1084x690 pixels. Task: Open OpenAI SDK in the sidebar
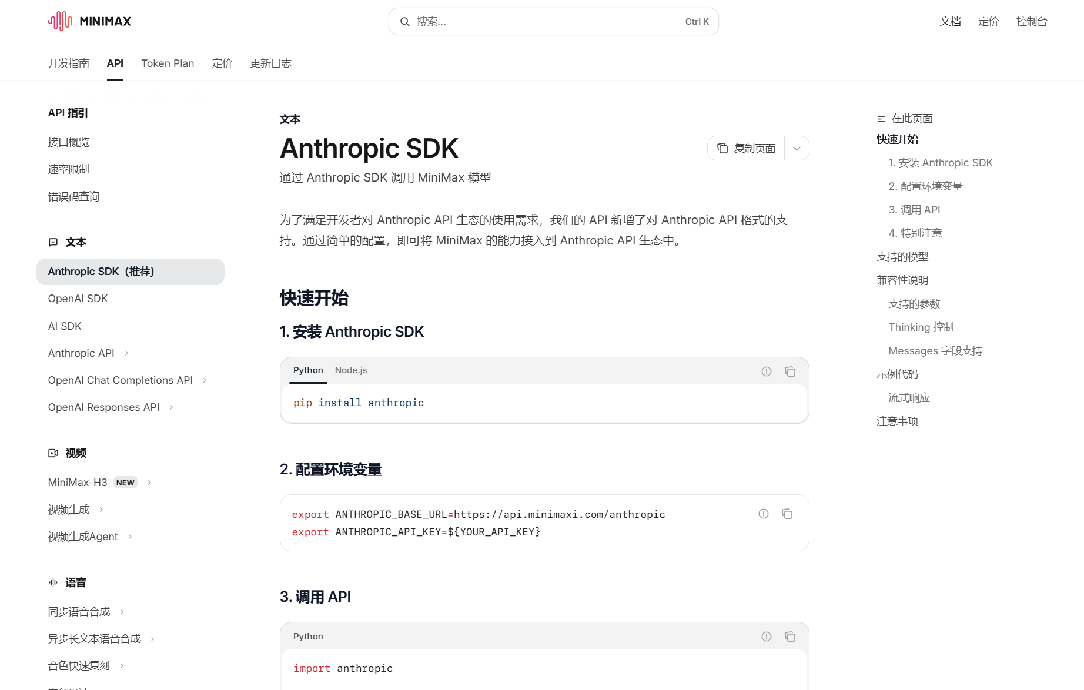click(78, 299)
